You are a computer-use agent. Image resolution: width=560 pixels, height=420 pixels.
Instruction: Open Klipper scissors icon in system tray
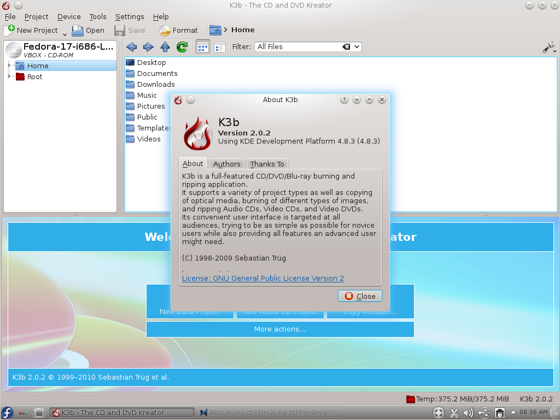click(x=454, y=413)
